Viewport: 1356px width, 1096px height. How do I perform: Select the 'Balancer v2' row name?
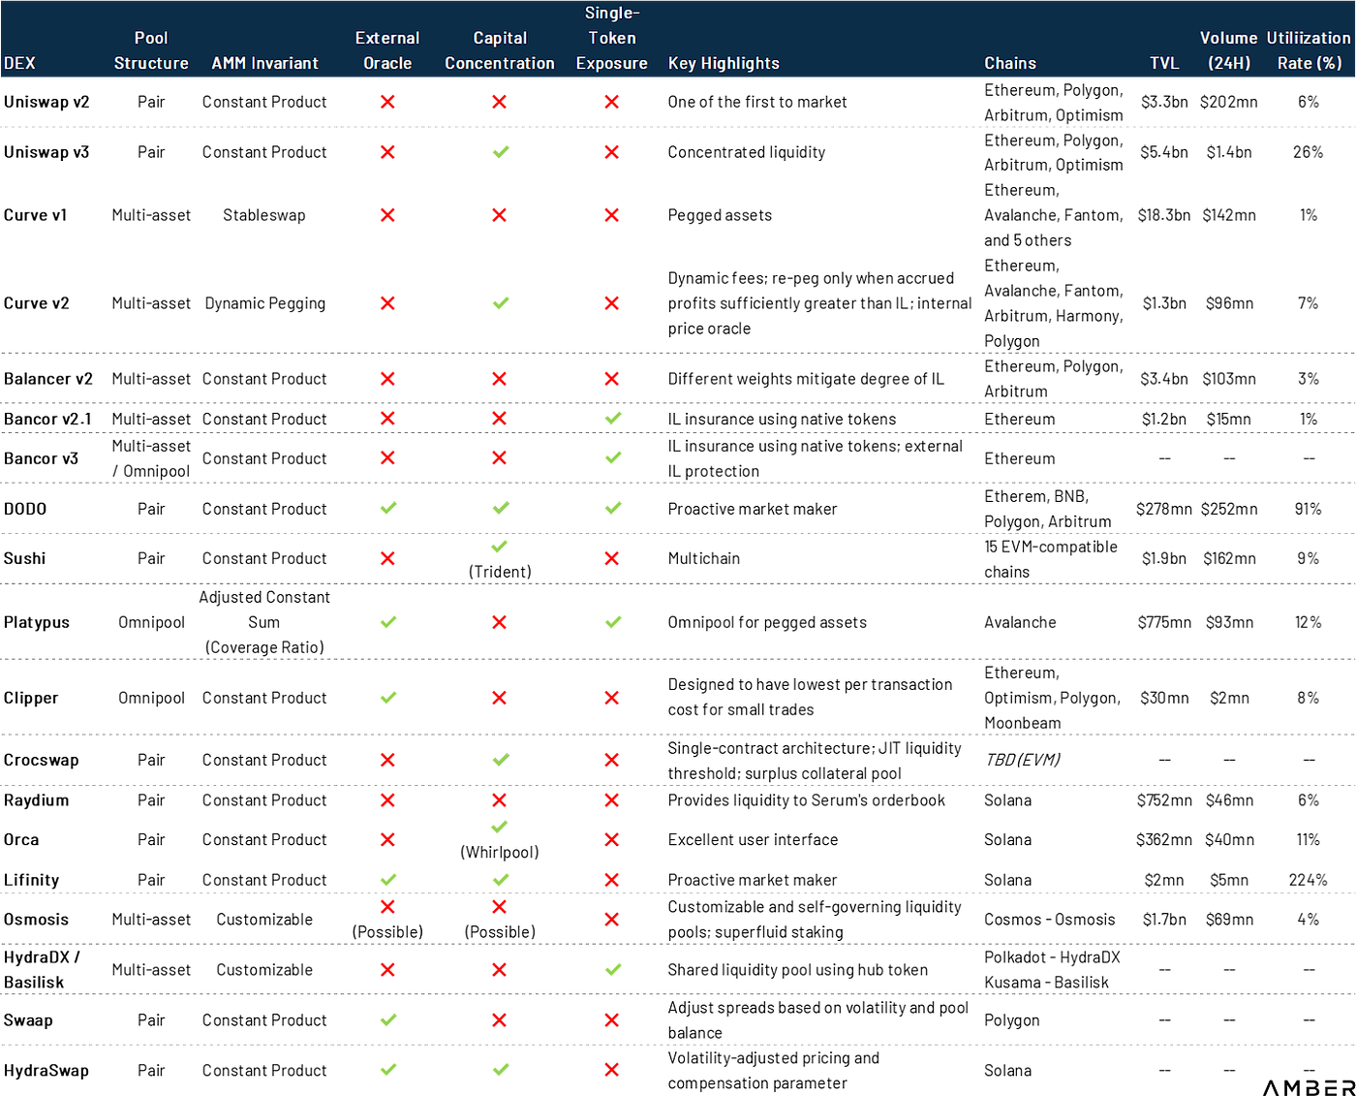click(x=48, y=379)
